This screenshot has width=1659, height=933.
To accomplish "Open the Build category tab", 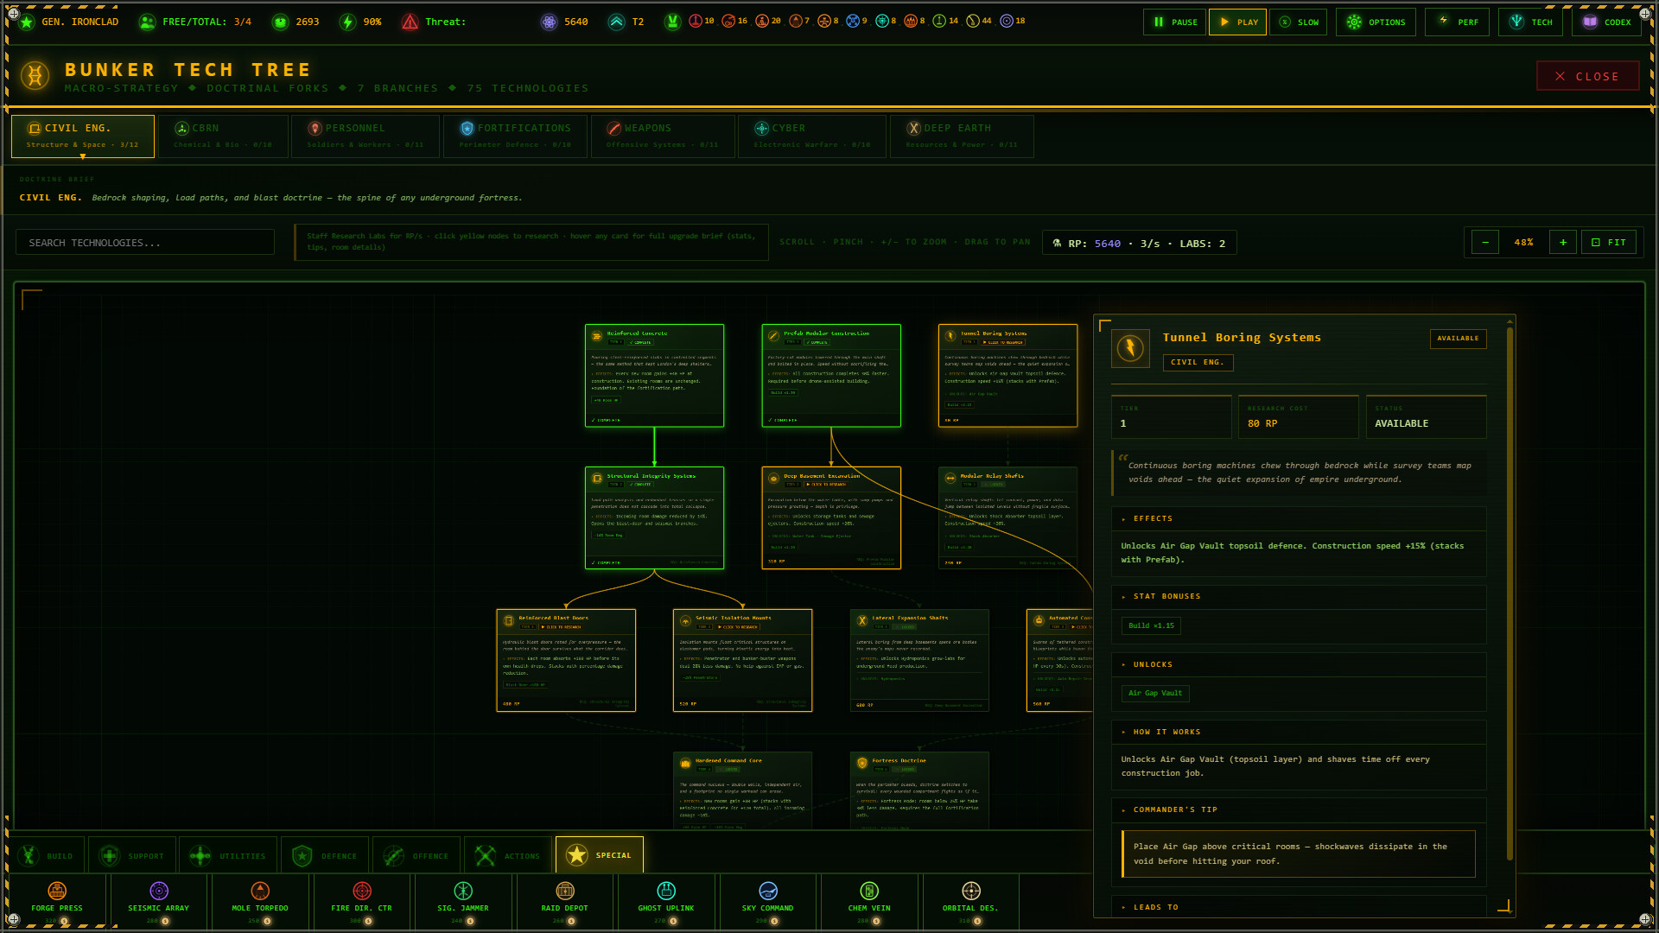I will (x=48, y=856).
